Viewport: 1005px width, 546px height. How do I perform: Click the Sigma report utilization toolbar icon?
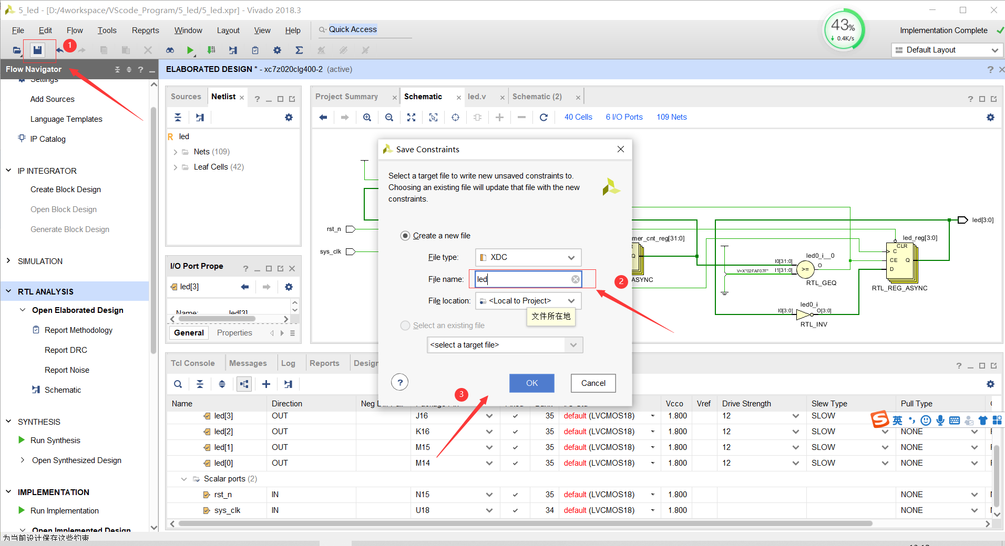(x=299, y=50)
